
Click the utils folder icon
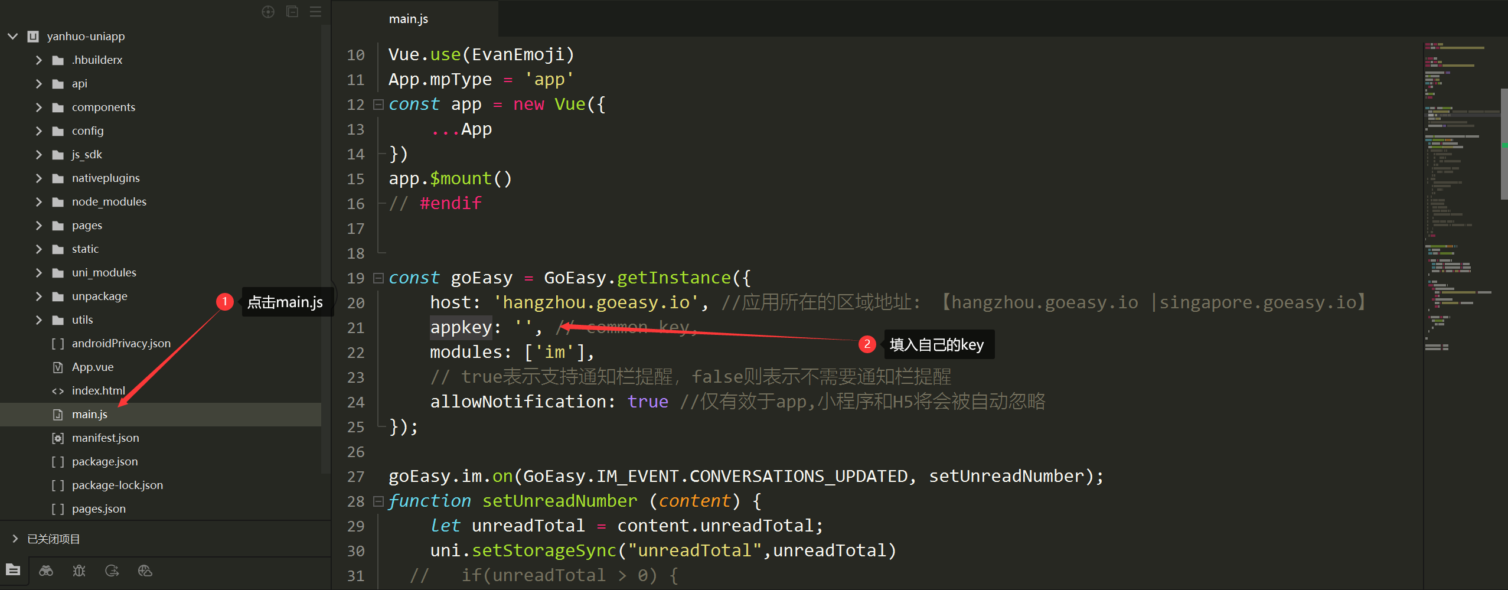point(58,320)
